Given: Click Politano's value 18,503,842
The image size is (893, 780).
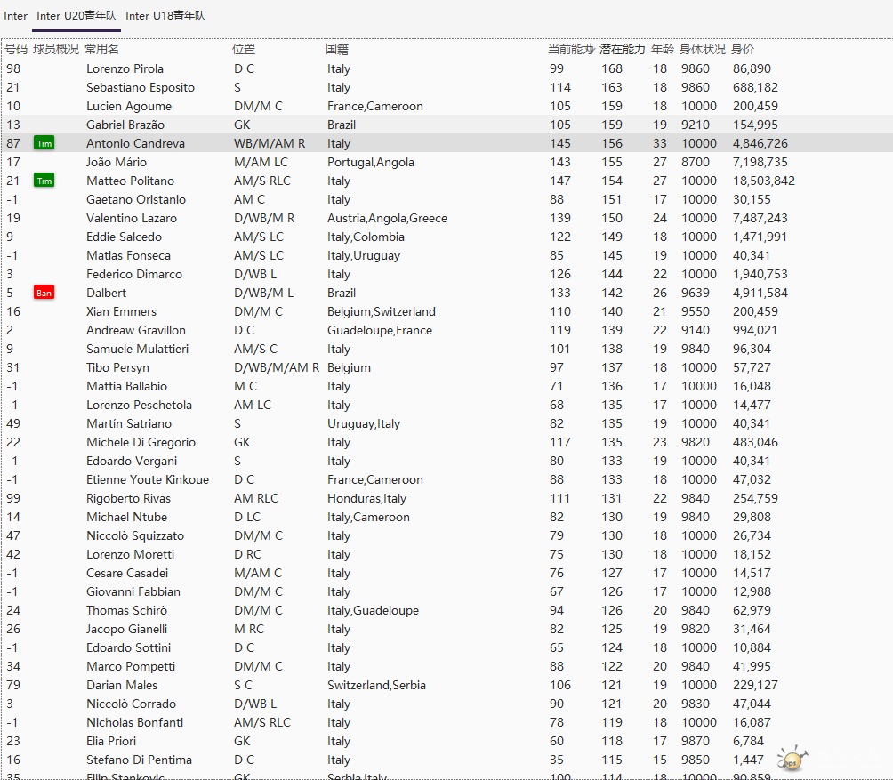Looking at the screenshot, I should pos(764,181).
